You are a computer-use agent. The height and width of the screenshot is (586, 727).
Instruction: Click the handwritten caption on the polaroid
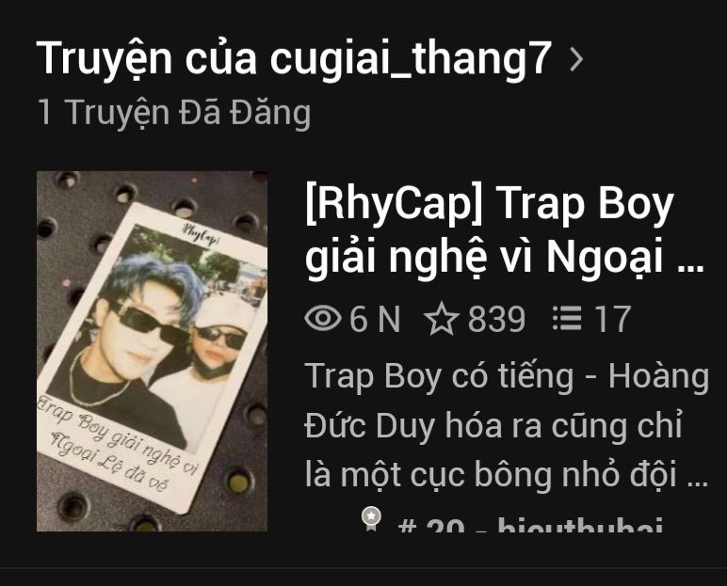click(x=117, y=441)
